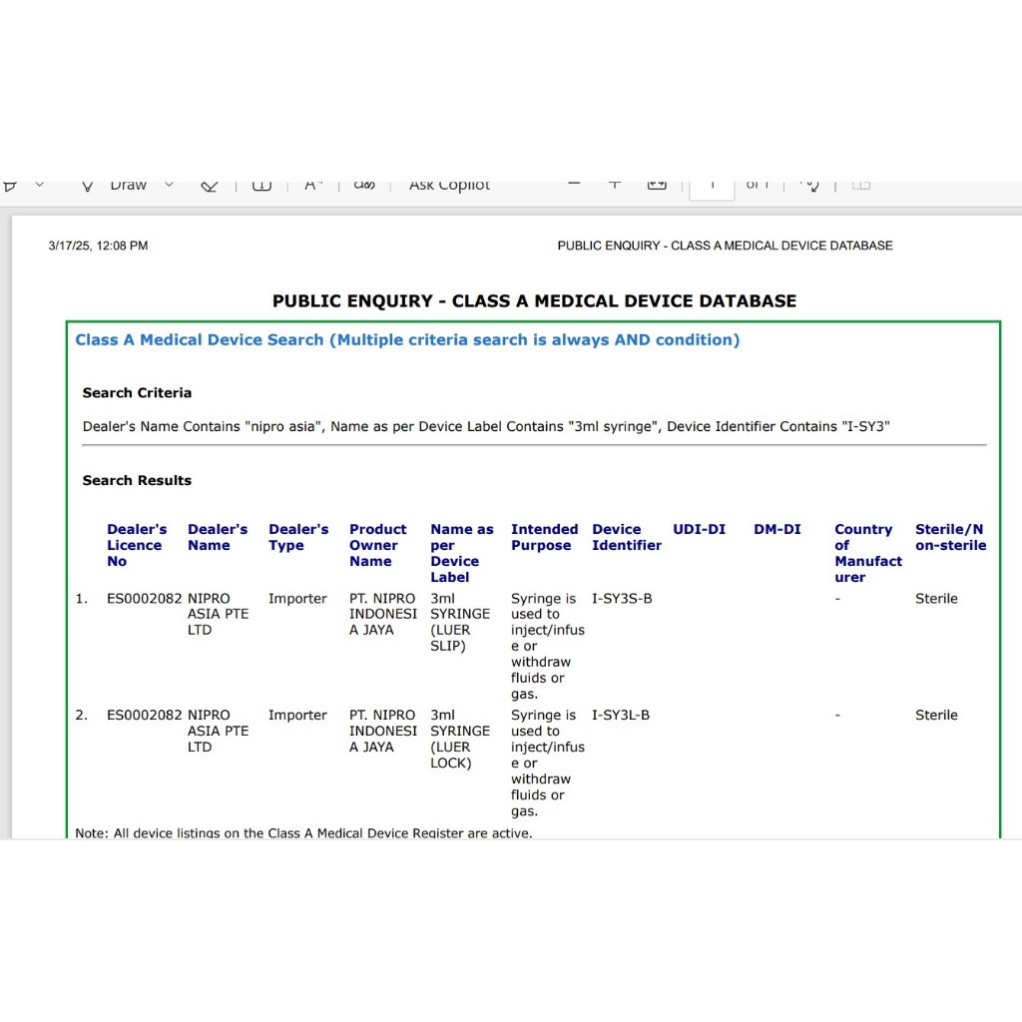Switch page view layout icon
Viewport: 1022px width, 1022px height.
tap(861, 186)
